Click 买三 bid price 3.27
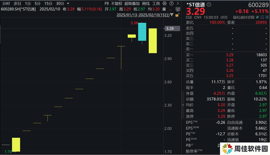Viewport: 270px width, 155px height. pyautogui.click(x=230, y=65)
